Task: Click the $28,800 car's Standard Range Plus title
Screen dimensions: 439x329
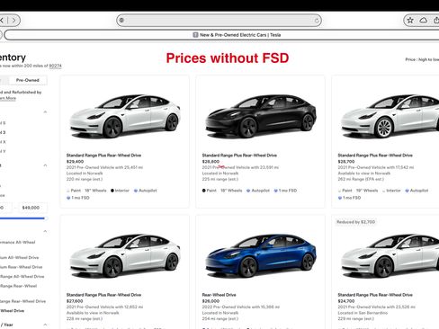Action: pos(239,156)
